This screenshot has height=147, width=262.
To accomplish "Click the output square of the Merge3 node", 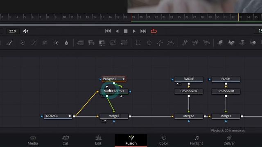I will coord(130,116).
